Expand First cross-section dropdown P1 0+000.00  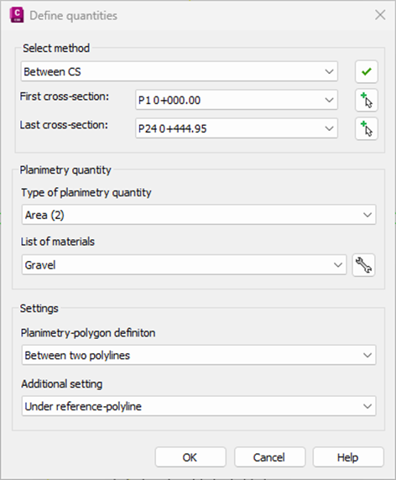click(x=237, y=100)
